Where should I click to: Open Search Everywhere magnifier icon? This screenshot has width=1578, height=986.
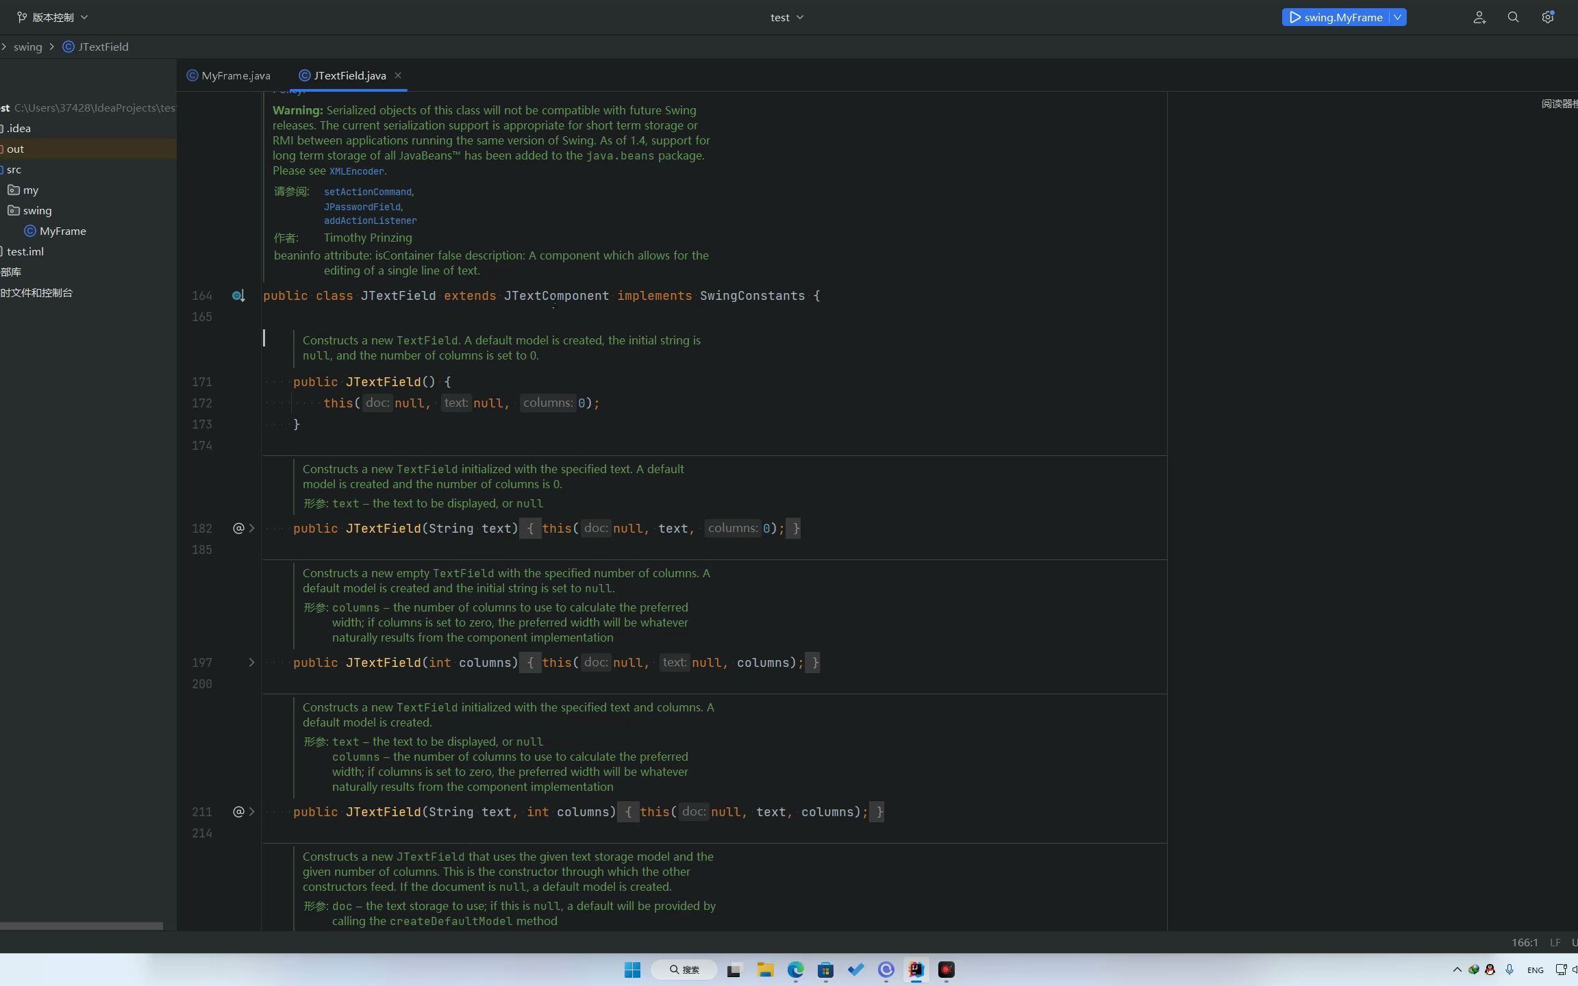click(1514, 17)
